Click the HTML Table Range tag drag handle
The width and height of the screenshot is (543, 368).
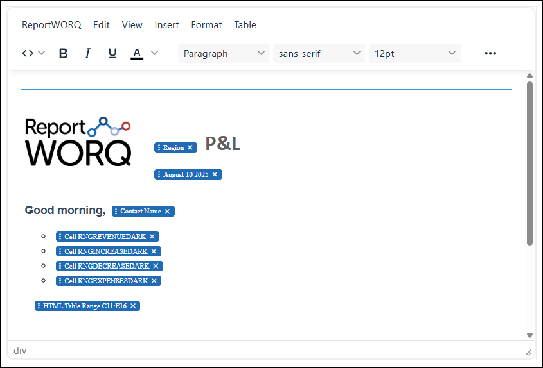[39, 306]
